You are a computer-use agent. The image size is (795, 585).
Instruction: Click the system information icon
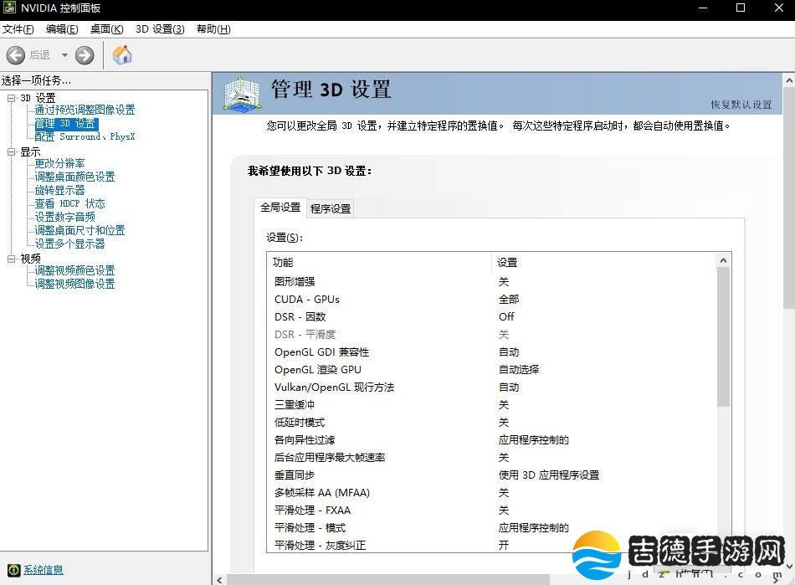13,570
